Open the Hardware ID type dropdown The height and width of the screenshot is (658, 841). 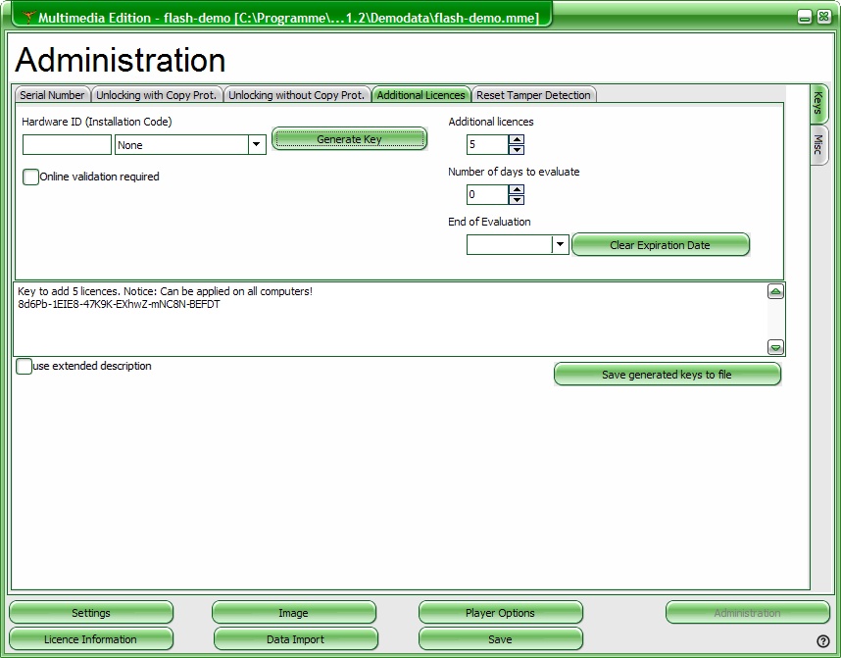click(x=257, y=145)
